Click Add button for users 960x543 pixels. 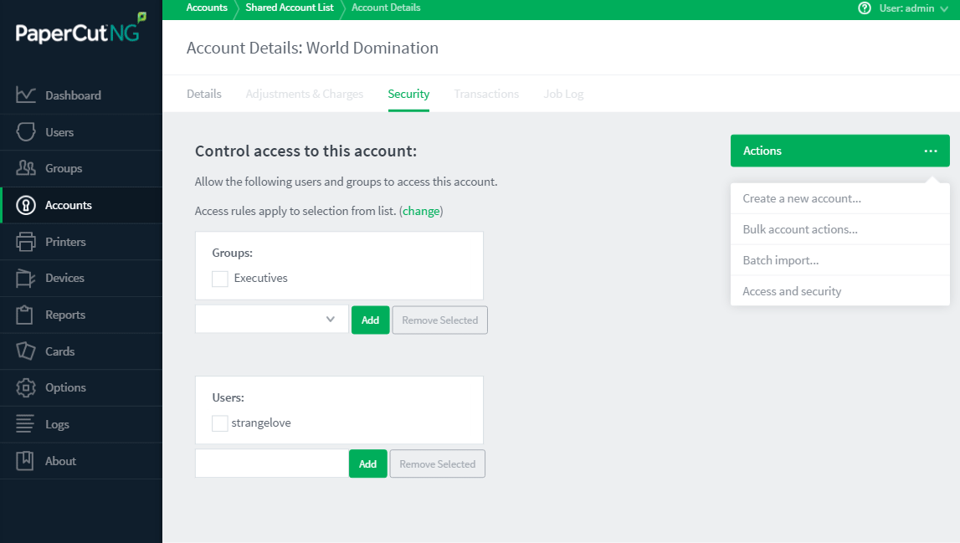pyautogui.click(x=368, y=464)
